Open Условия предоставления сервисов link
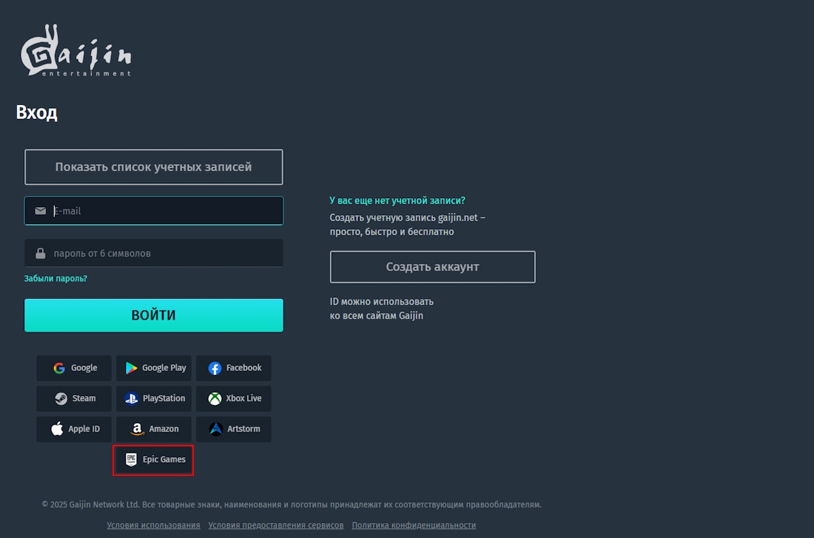The height and width of the screenshot is (538, 814). [x=276, y=525]
